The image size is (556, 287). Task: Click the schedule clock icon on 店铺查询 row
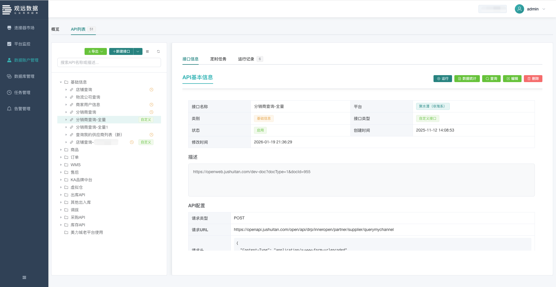(151, 90)
